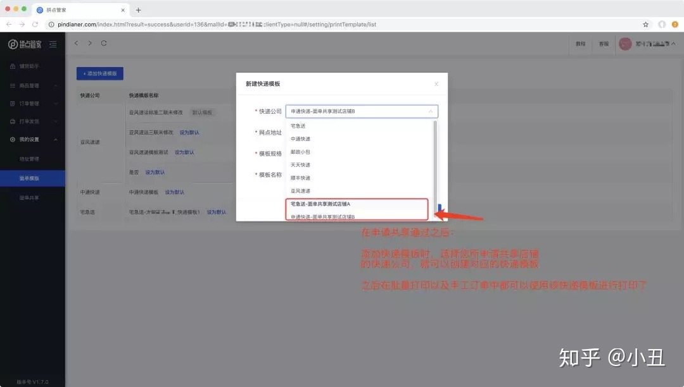Click the browser back arrow
684x387 pixels.
point(9,25)
